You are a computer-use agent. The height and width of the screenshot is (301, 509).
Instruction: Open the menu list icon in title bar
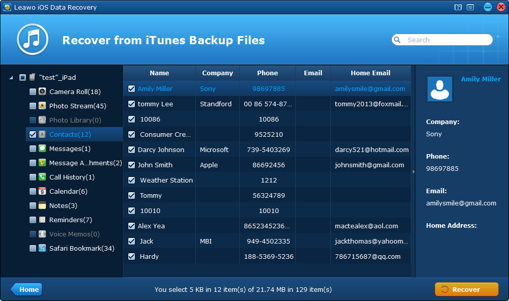click(x=470, y=7)
